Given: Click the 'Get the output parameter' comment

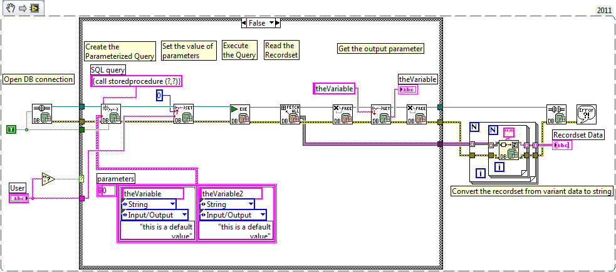Looking at the screenshot, I should coord(380,49).
